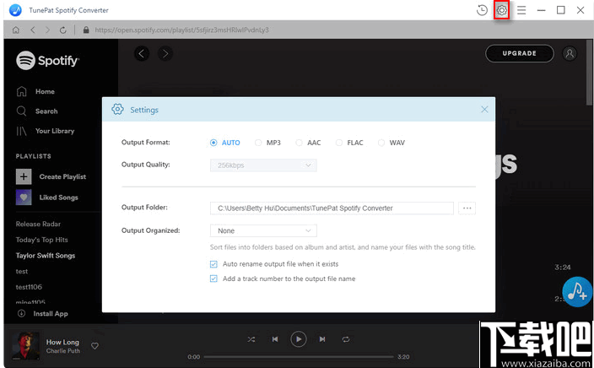This screenshot has height=368, width=594.
Task: Reload the Spotify page
Action: [63, 30]
